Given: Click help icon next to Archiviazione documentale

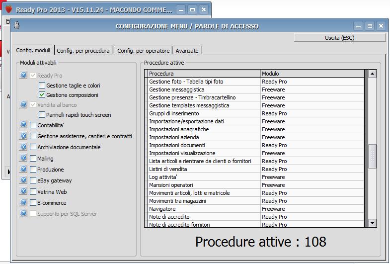Looking at the screenshot, I should click(23, 147).
